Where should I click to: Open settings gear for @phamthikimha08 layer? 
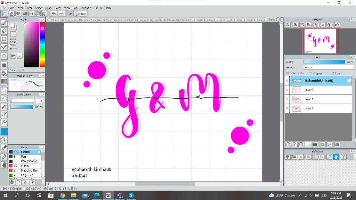point(349,81)
